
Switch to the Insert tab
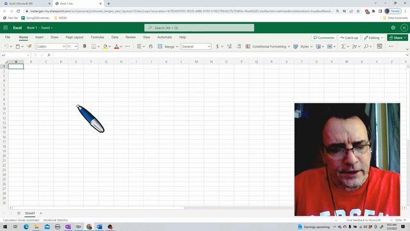tap(39, 37)
